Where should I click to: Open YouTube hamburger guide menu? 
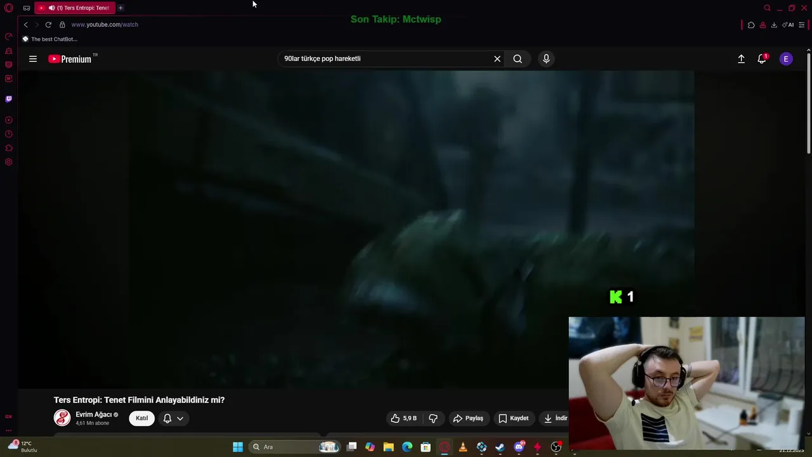[x=33, y=59]
